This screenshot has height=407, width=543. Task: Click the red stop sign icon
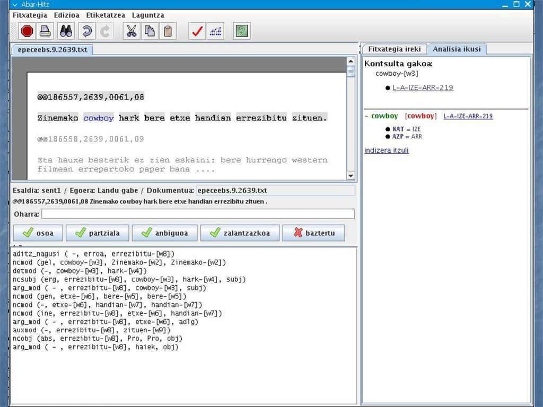tap(27, 31)
